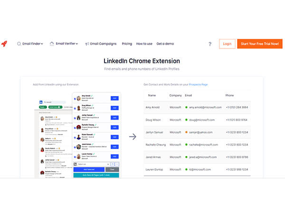Select Get a demo in the navigation

coord(165,44)
